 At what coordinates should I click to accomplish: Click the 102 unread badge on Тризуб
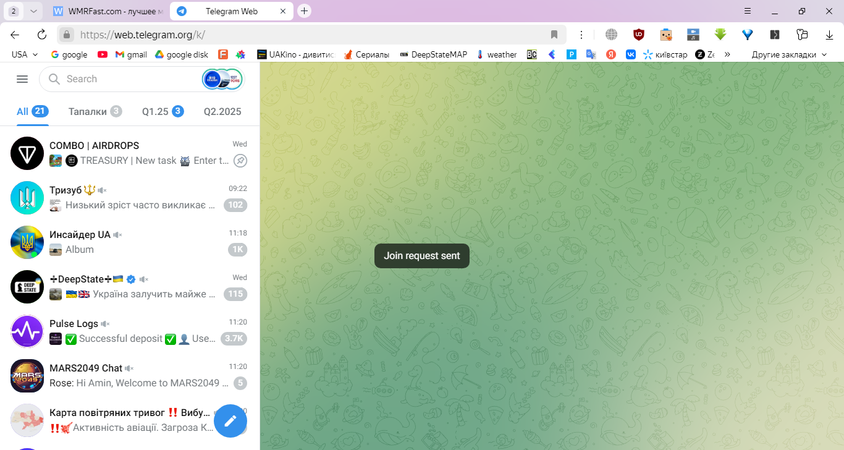coord(235,205)
